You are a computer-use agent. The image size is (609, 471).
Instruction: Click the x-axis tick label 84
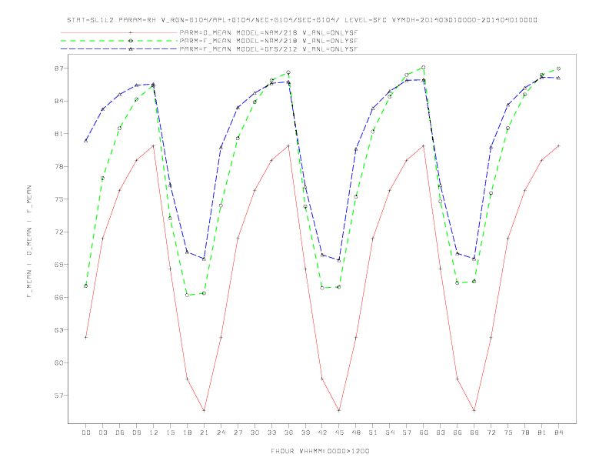(x=559, y=433)
